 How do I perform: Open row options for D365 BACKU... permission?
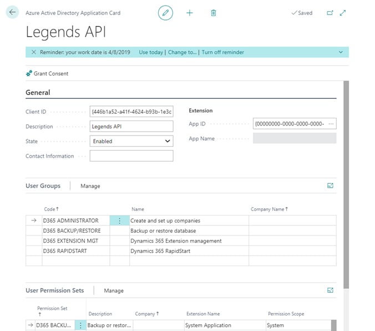[x=80, y=325]
